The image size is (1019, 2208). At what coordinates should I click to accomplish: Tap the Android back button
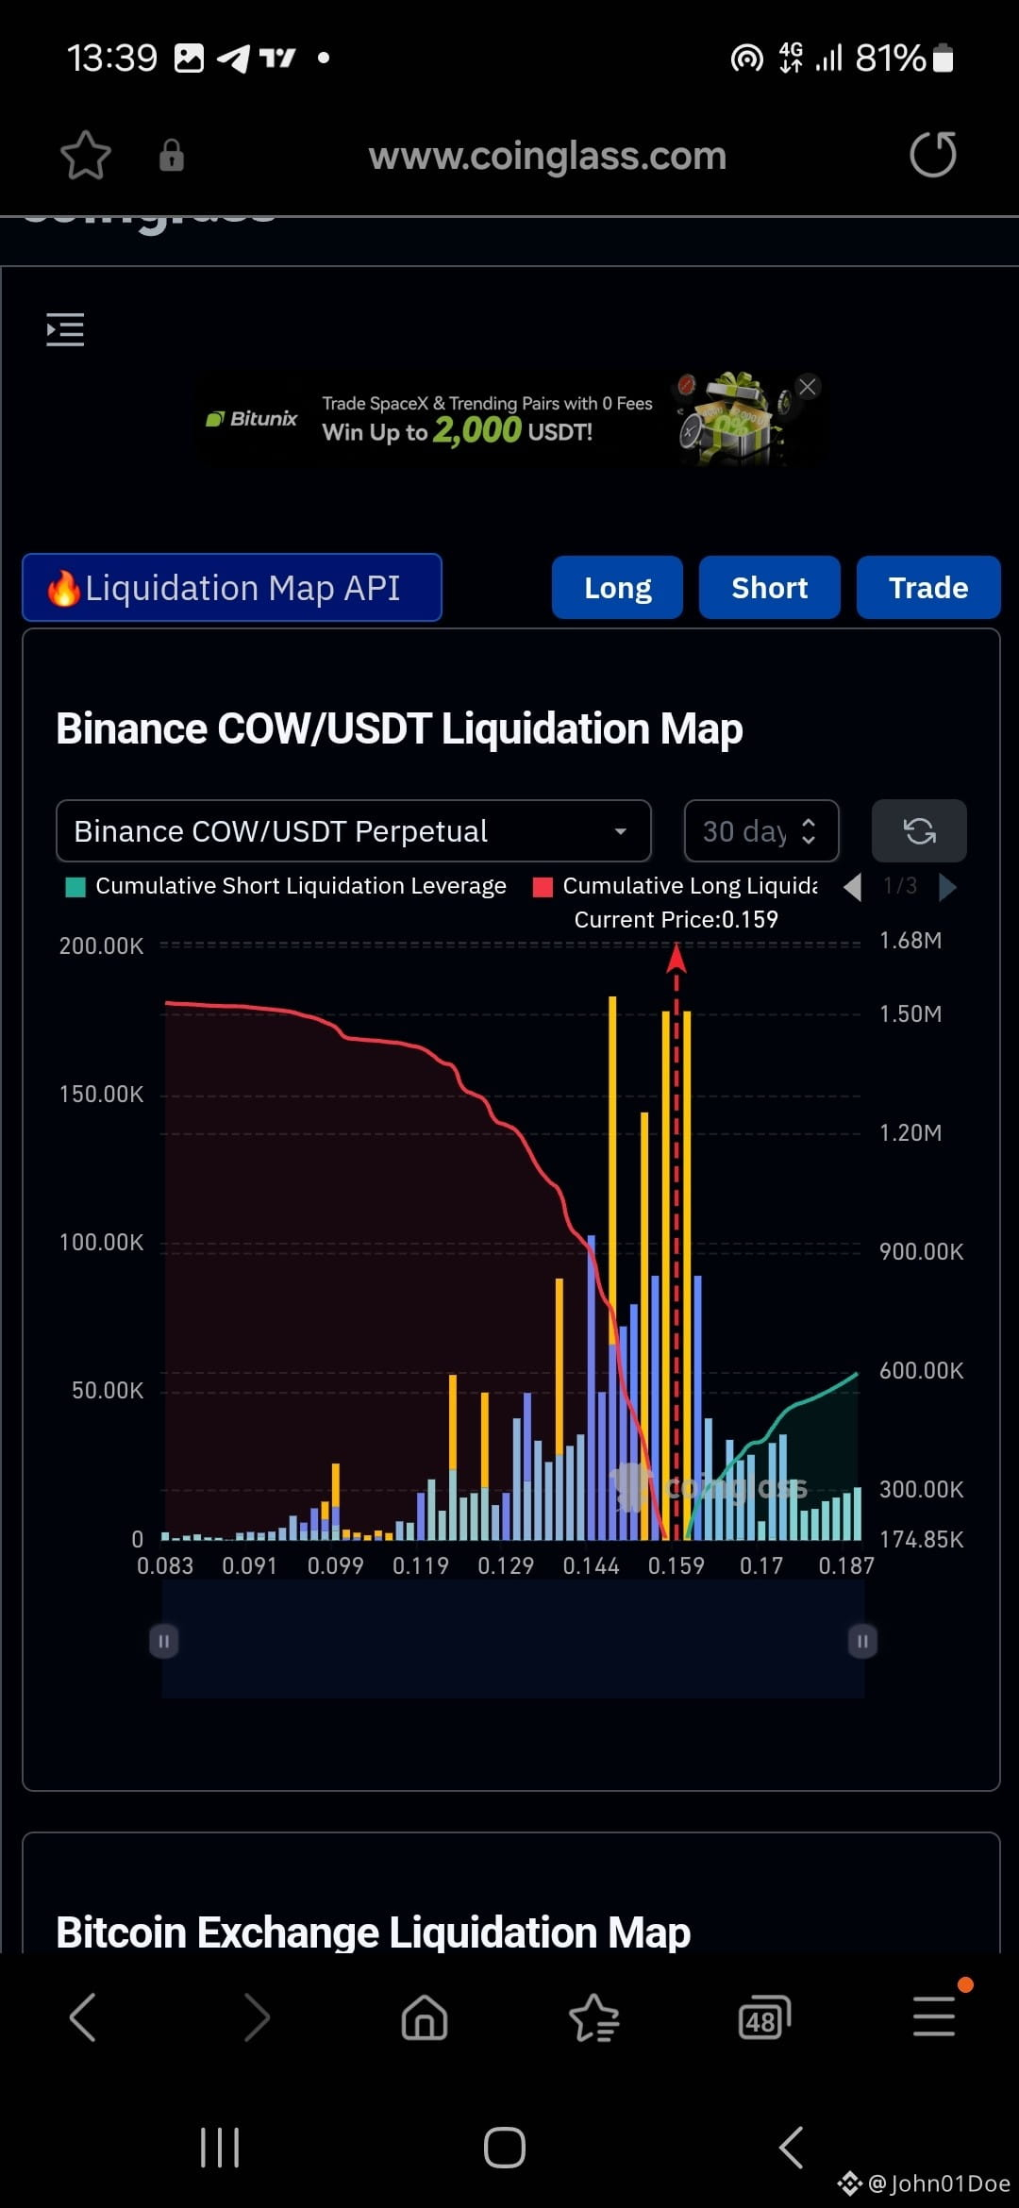click(x=791, y=2148)
